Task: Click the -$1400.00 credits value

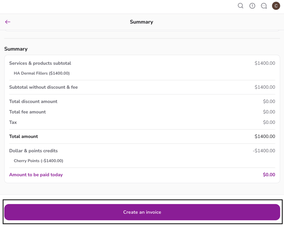Action: (264, 151)
